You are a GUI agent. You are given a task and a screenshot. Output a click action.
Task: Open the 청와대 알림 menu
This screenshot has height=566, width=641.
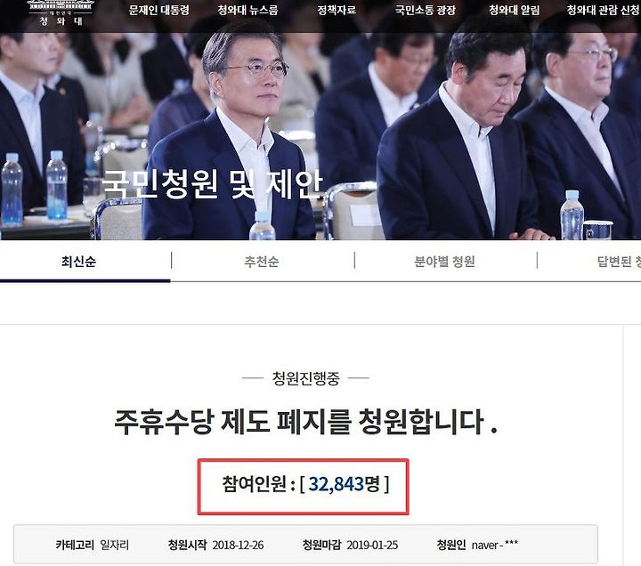point(515,10)
